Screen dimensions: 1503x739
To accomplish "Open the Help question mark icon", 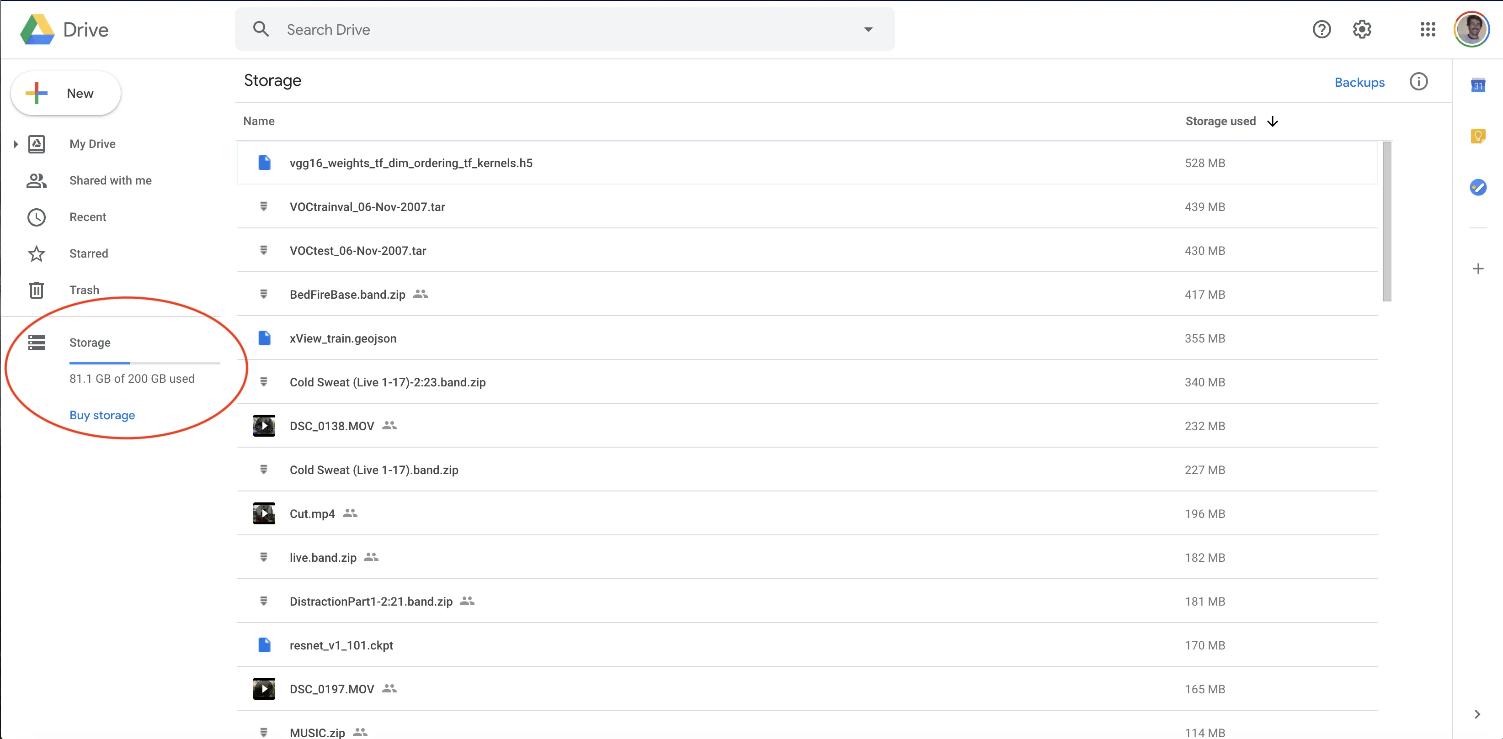I will click(1322, 29).
